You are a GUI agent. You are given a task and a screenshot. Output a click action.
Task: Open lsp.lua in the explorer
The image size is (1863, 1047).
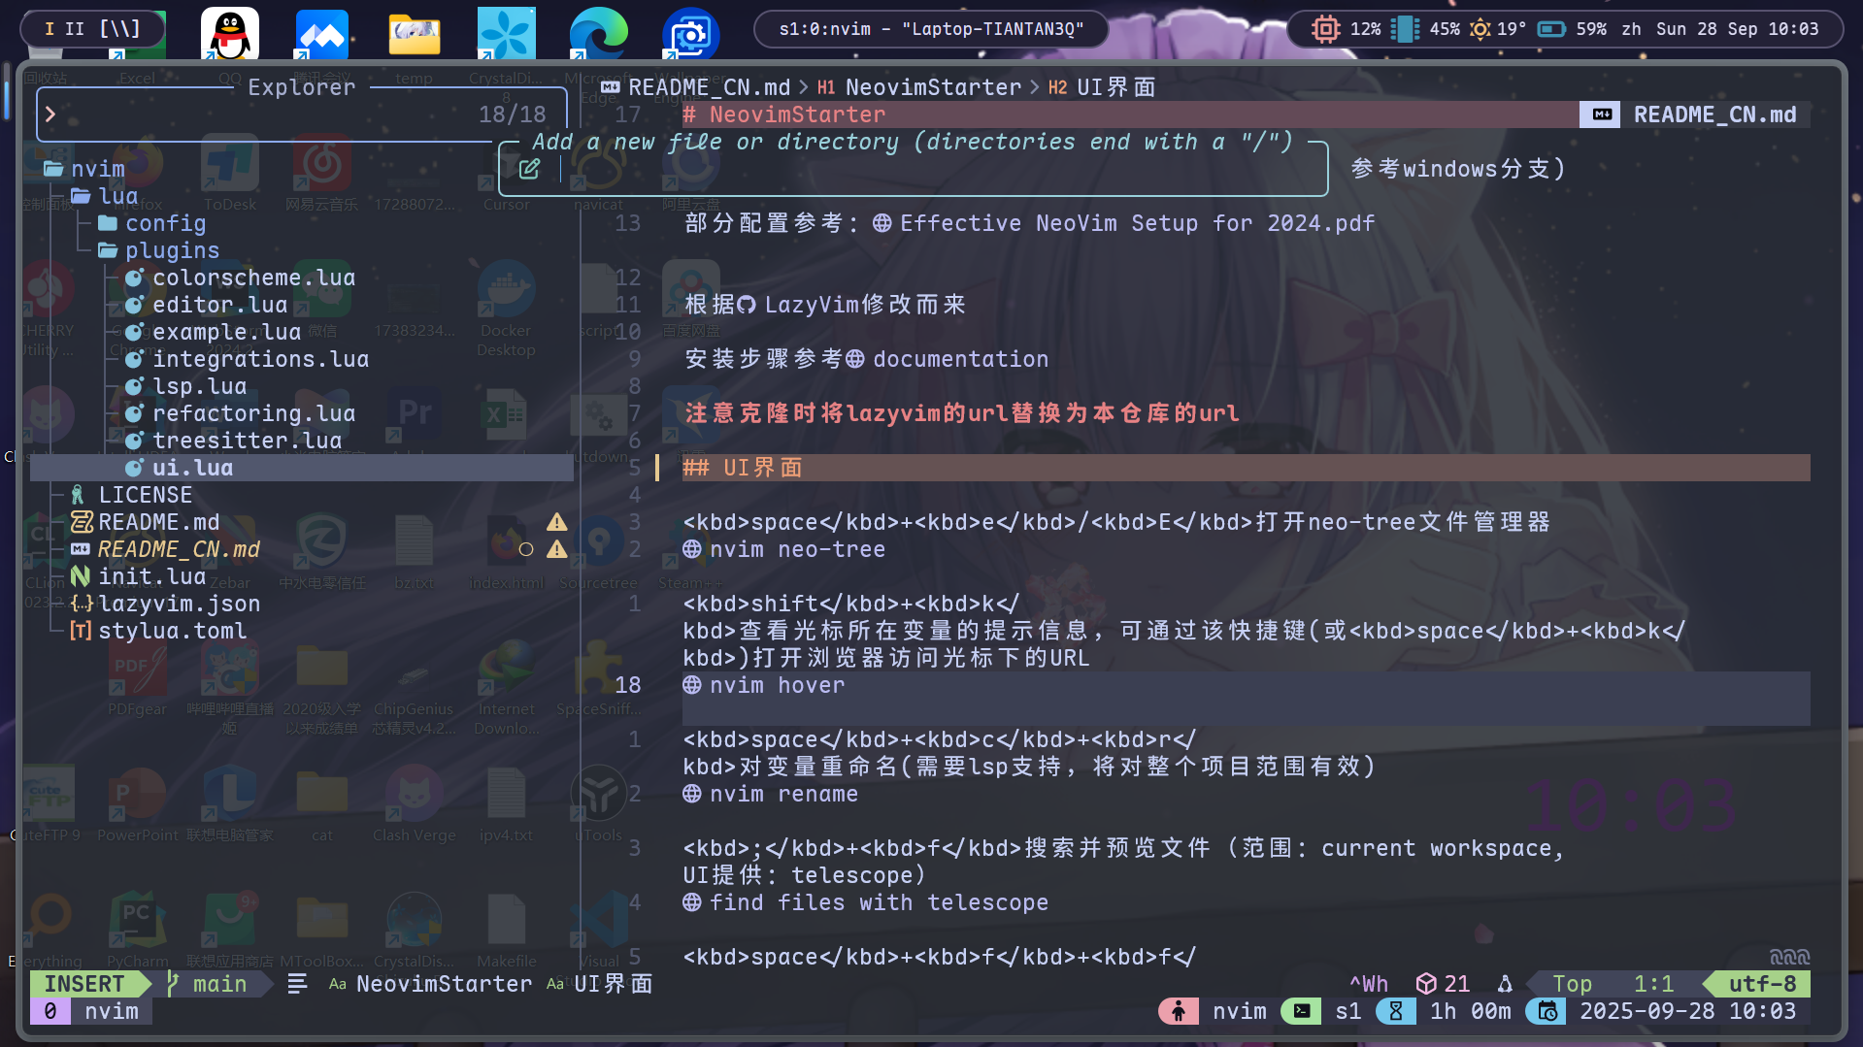click(x=199, y=386)
